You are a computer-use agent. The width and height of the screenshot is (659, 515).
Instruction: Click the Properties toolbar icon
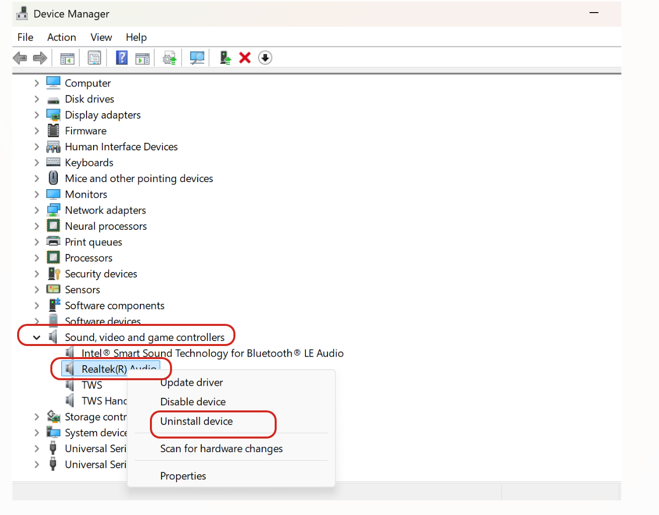pyautogui.click(x=94, y=58)
